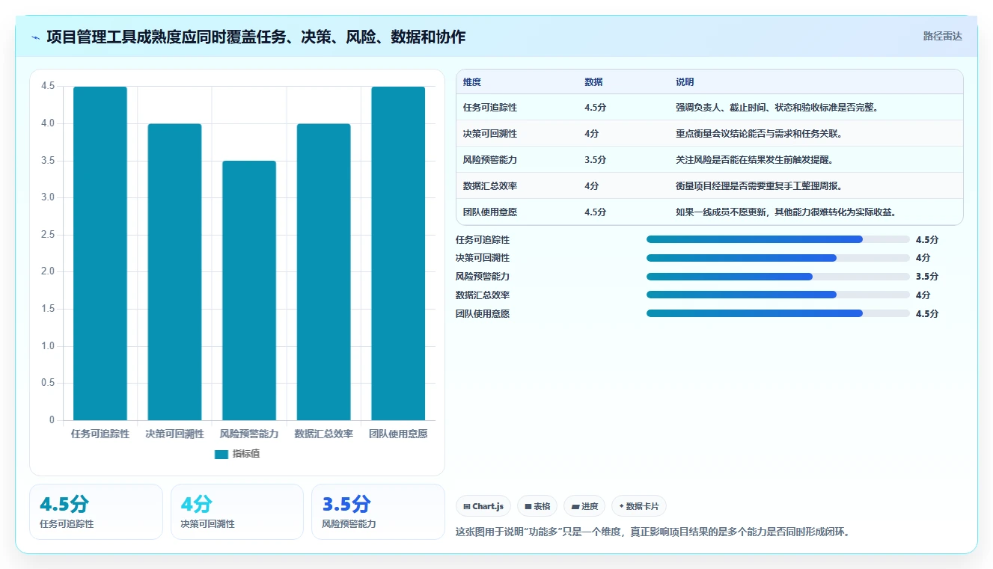This screenshot has width=993, height=569.
Task: Select the 任务可追踪性 table cell
Action: pos(490,108)
